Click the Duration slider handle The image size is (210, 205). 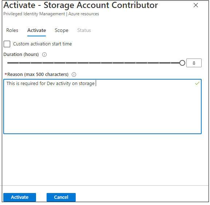182,63
